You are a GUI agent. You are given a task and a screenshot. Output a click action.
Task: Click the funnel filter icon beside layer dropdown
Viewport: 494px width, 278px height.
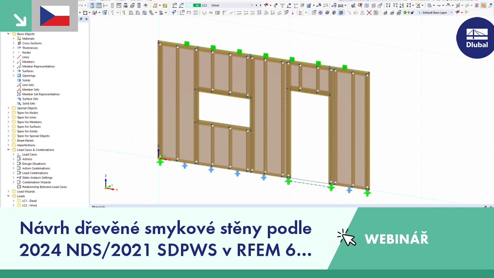point(457,13)
